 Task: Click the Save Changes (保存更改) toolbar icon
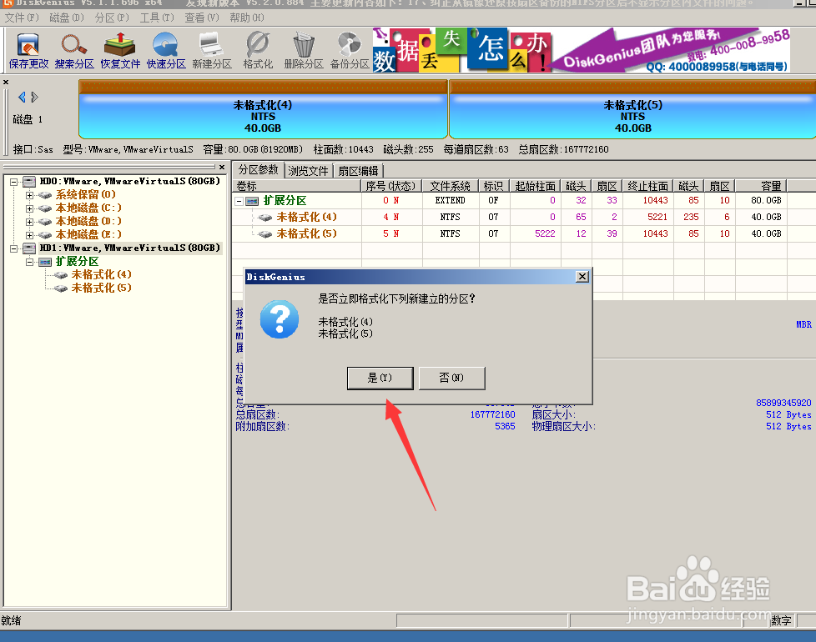(28, 50)
